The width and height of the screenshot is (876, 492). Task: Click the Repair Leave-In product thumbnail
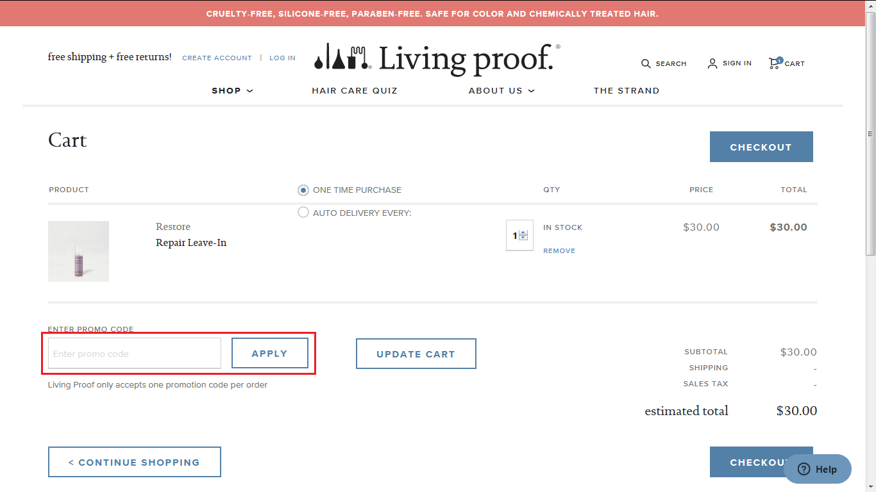click(78, 251)
